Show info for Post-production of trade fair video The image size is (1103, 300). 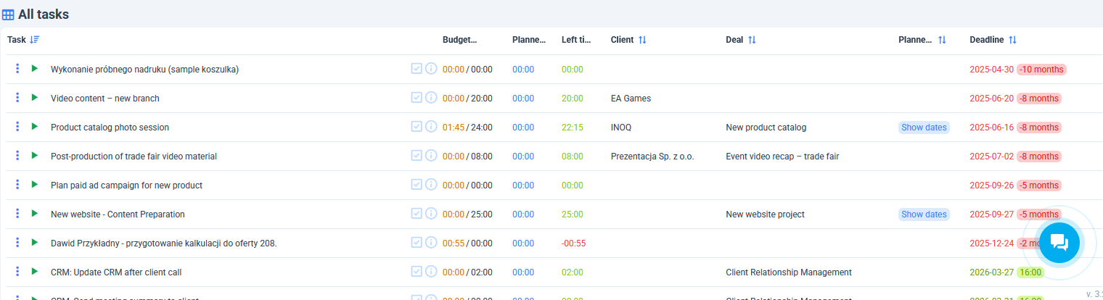click(x=430, y=156)
